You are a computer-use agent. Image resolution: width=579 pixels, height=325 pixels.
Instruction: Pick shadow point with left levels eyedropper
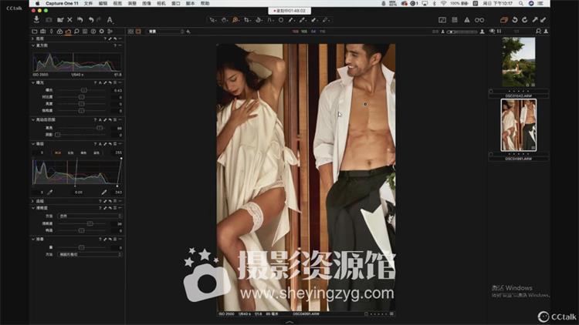(50, 192)
